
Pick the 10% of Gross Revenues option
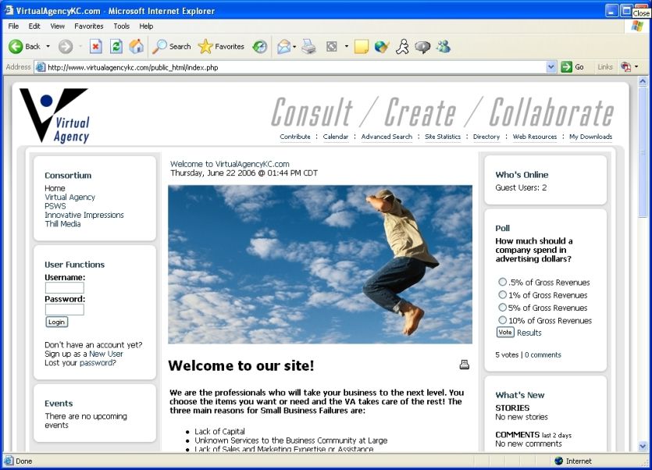(502, 320)
